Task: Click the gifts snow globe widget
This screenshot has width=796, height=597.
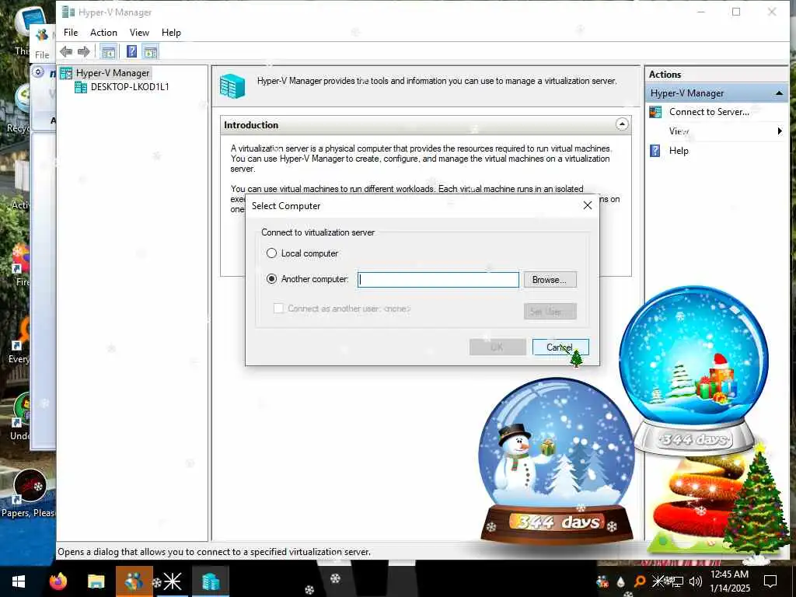Action: coord(694,369)
